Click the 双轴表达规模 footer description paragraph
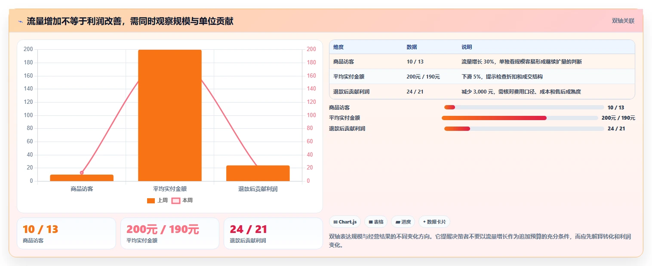 point(481,241)
